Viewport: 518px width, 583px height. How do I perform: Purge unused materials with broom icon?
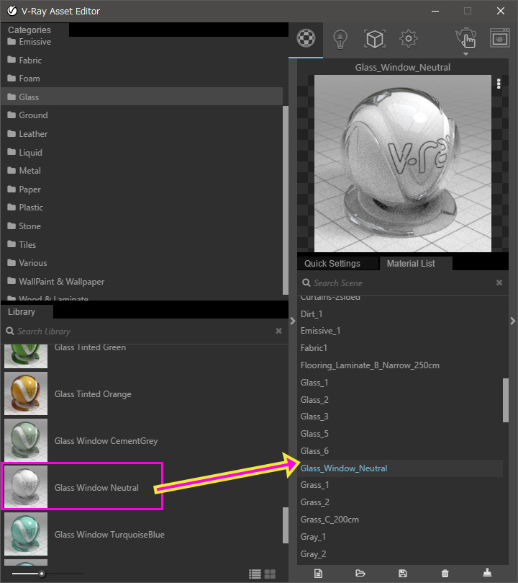[x=487, y=573]
